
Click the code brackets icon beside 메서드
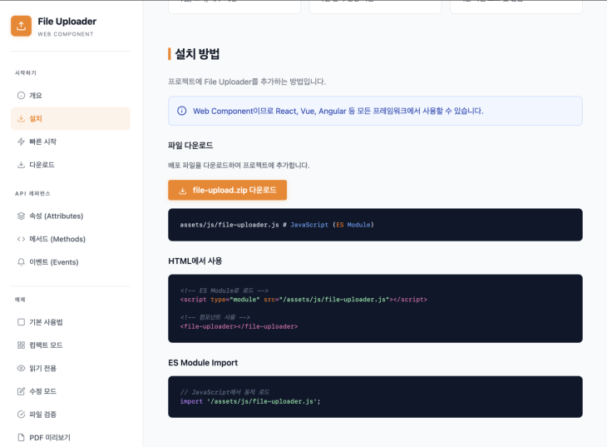[22, 239]
